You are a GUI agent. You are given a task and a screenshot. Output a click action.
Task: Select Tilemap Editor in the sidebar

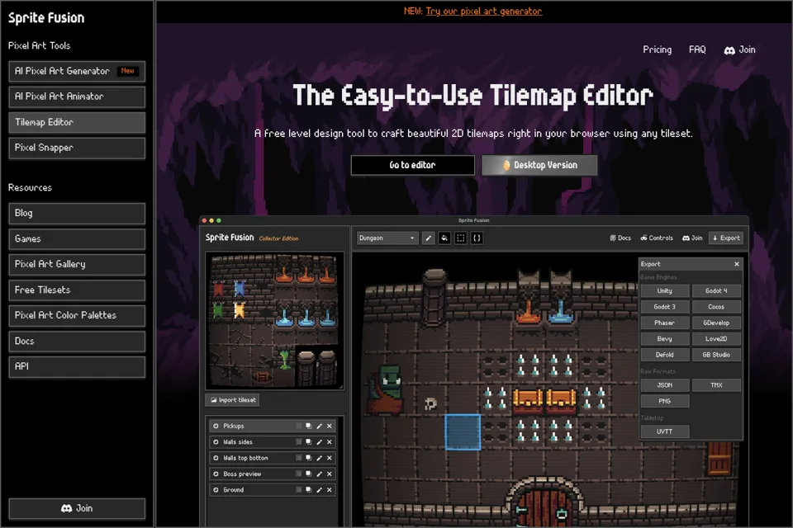click(x=77, y=122)
